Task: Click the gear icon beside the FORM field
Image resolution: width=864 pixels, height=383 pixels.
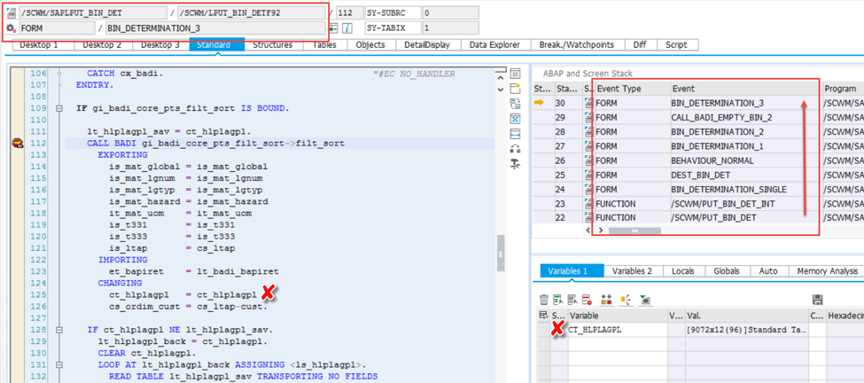Action: coord(11,28)
